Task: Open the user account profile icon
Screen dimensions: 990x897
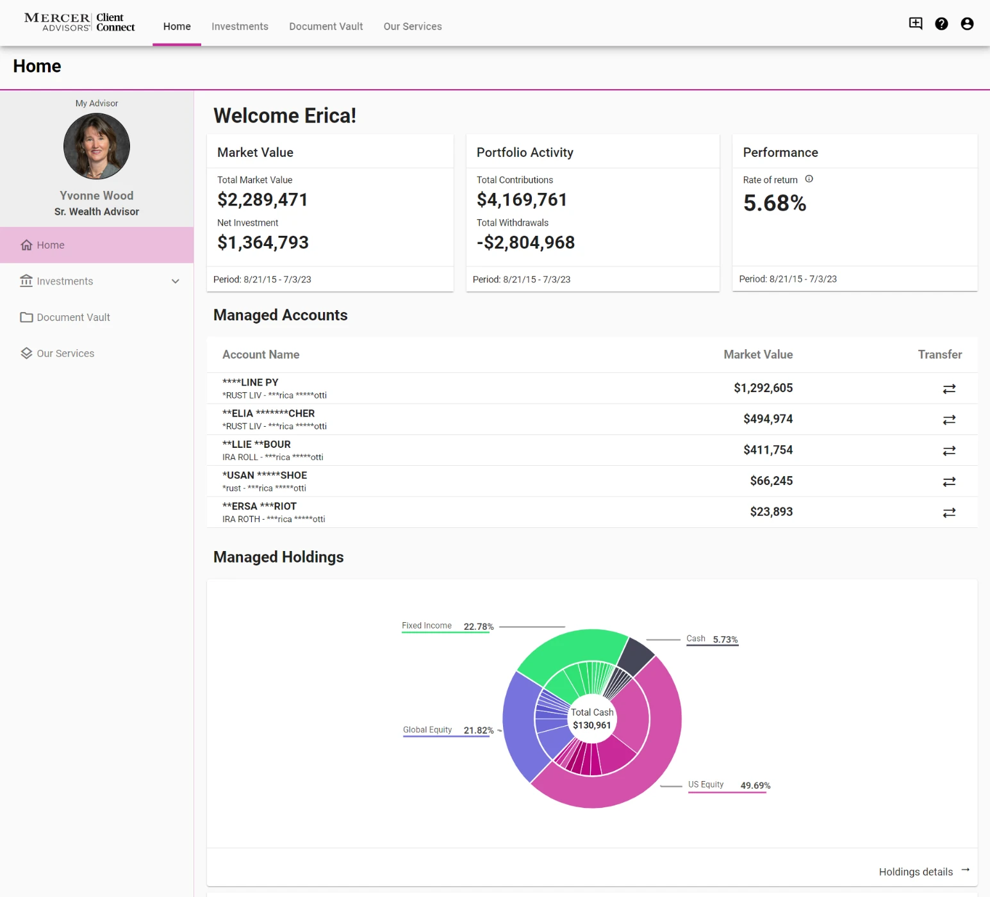Action: [967, 24]
